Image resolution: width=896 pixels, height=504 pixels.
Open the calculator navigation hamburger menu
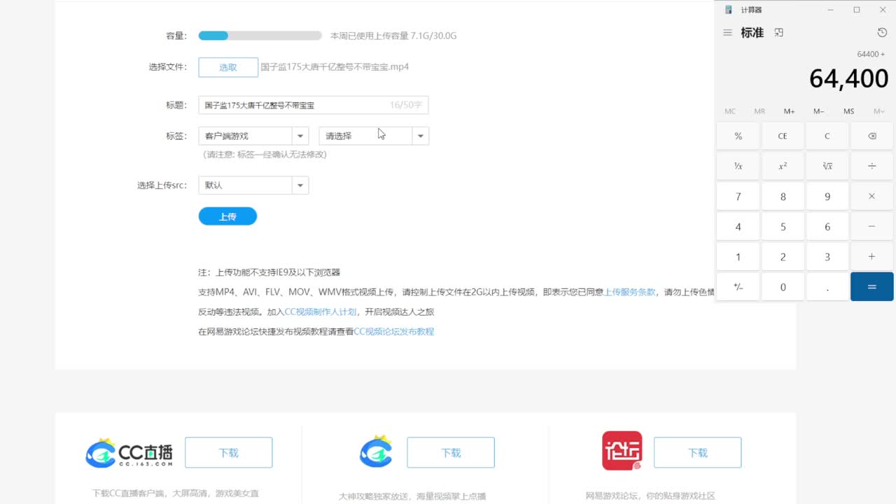(727, 33)
